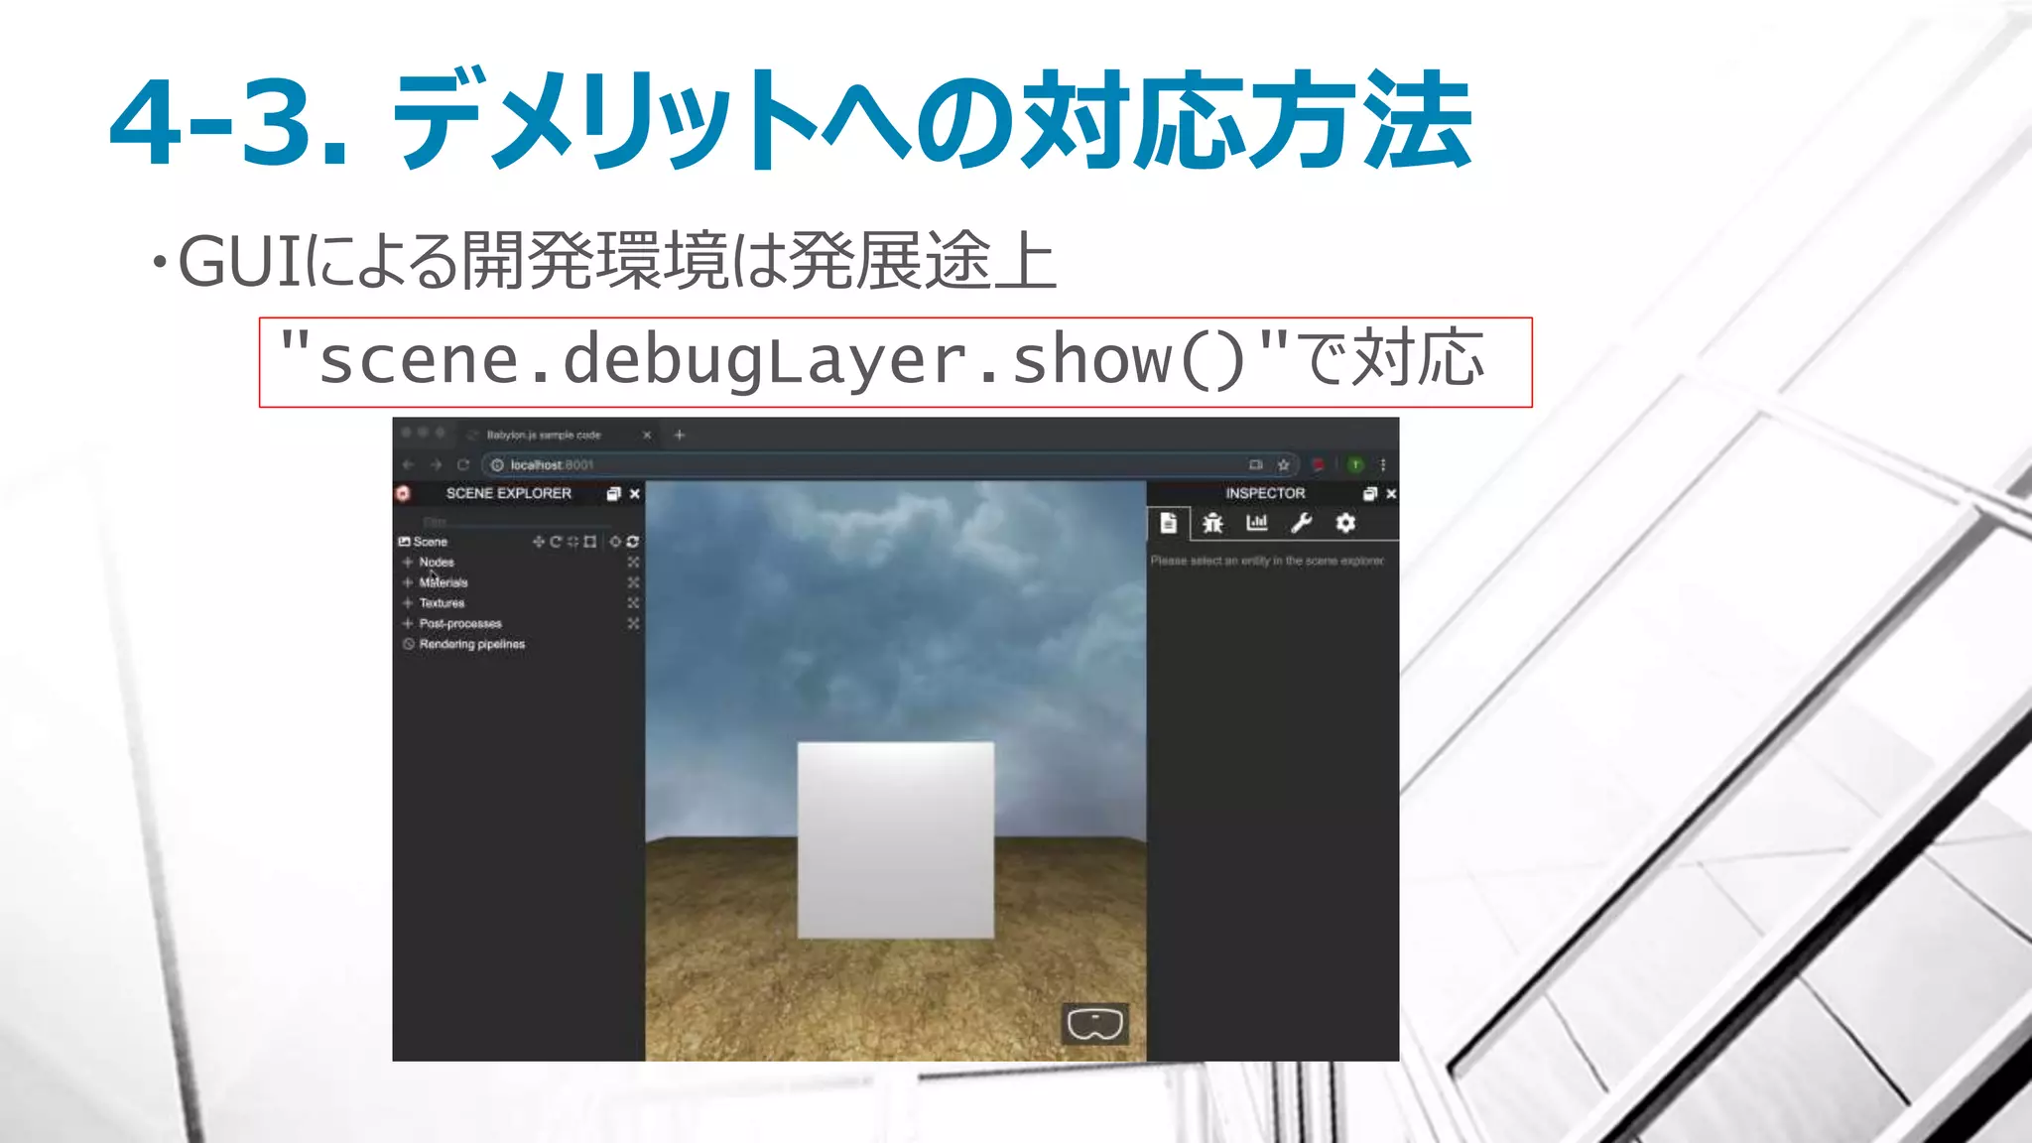Select the Materials label
This screenshot has height=1143, width=2032.
tap(444, 582)
